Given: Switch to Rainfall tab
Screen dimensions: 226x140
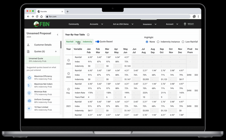Looking at the screenshot, I should coord(70,41).
